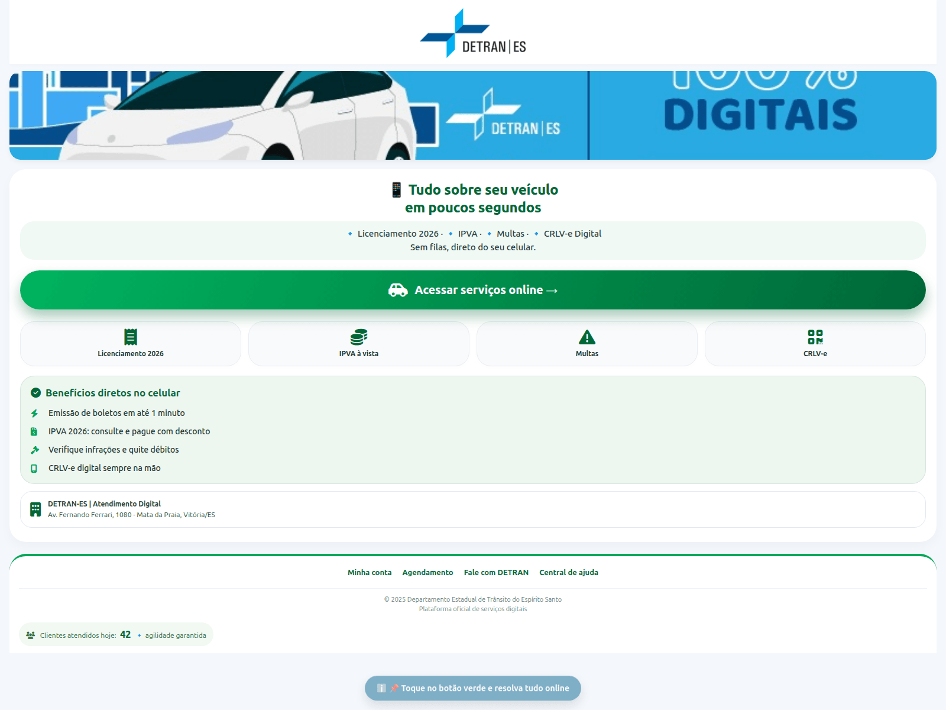Open the CRLV-e card
Image resolution: width=946 pixels, height=710 pixels.
pyautogui.click(x=815, y=344)
